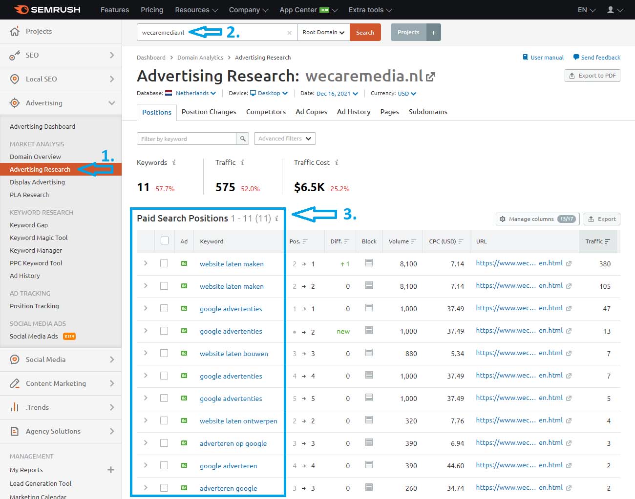Click the plus button next to Projects

pyautogui.click(x=433, y=33)
